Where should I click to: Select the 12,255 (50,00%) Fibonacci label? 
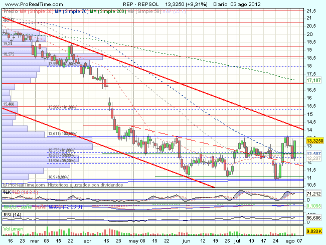point(62,155)
